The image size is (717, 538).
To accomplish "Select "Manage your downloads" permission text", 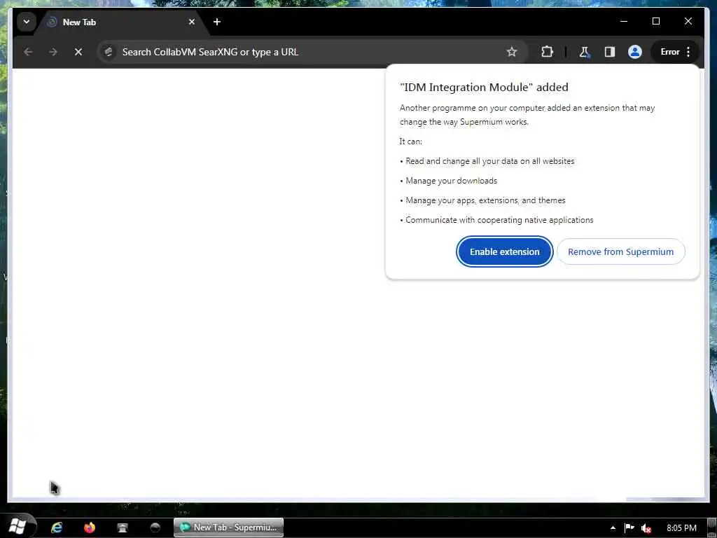I will coord(452,181).
